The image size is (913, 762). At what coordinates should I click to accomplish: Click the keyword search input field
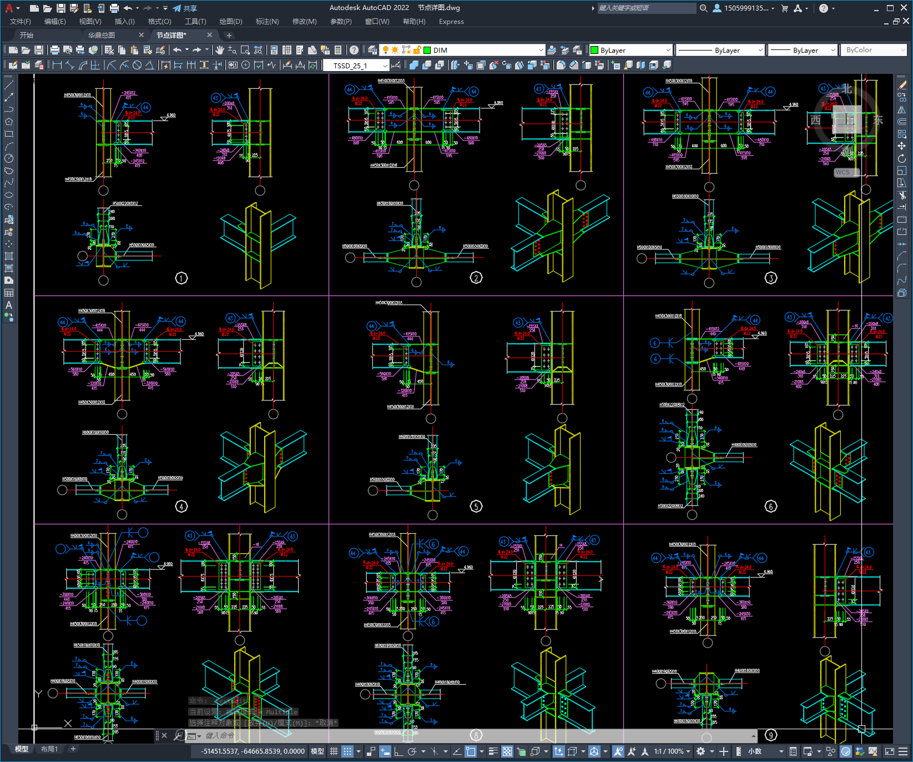point(647,8)
